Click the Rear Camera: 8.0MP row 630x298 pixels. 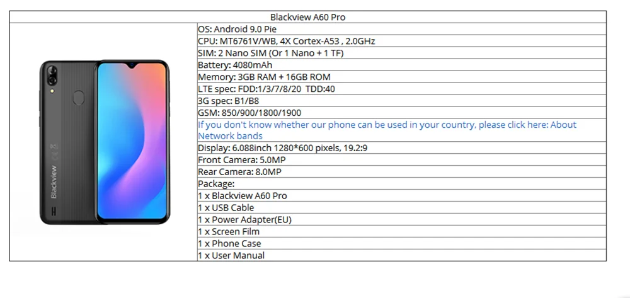pyautogui.click(x=402, y=172)
